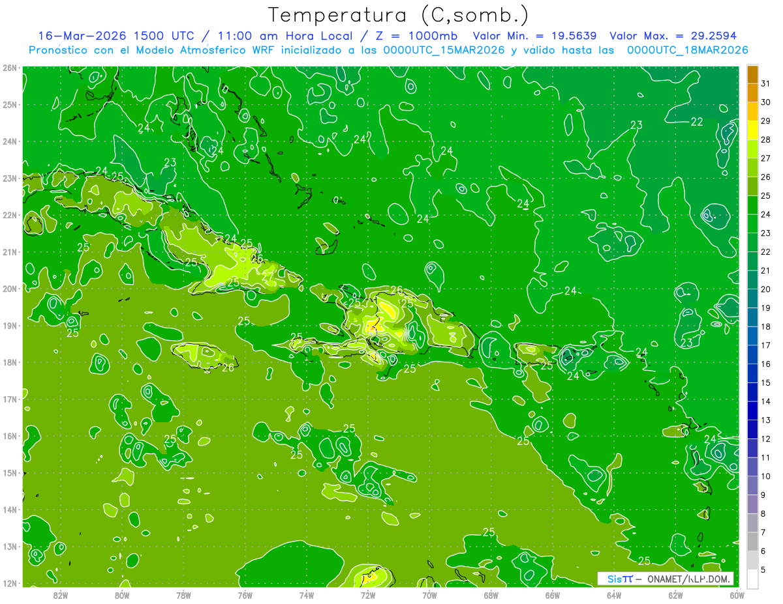Select the "Valor Min. = 19.5639" value
The height and width of the screenshot is (604, 783).
(534, 36)
